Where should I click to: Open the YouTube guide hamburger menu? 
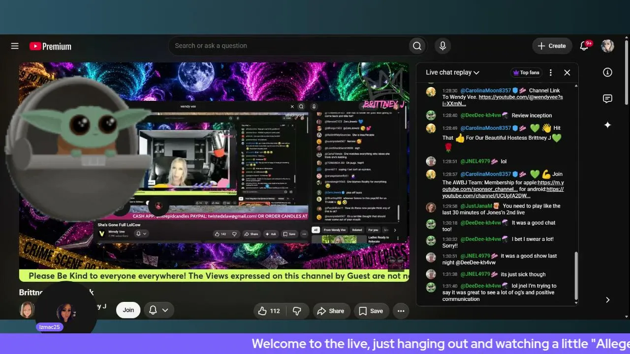(x=15, y=46)
